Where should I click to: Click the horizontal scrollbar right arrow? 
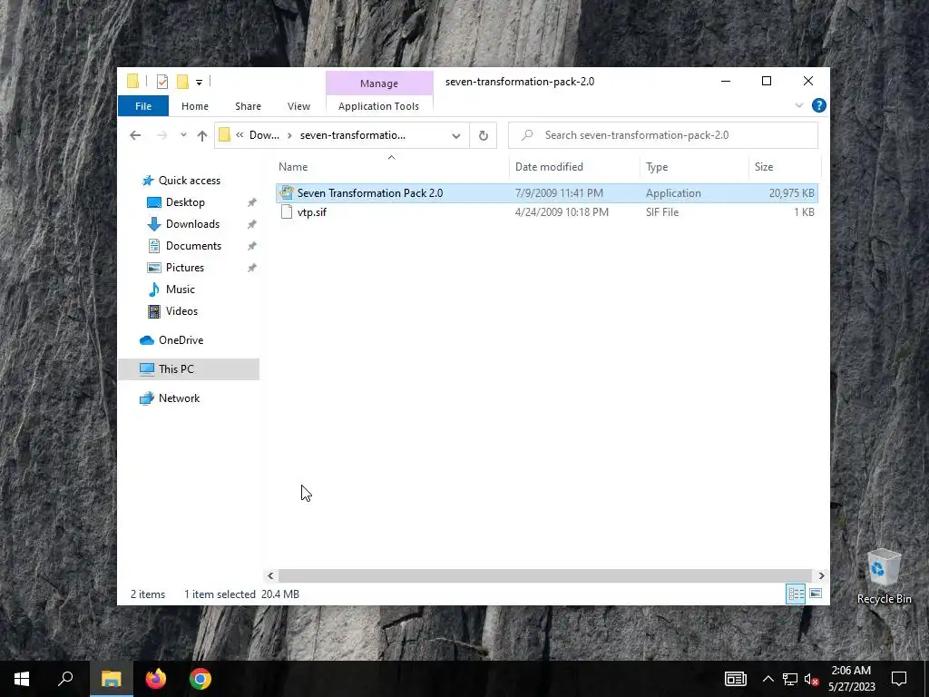pos(821,575)
